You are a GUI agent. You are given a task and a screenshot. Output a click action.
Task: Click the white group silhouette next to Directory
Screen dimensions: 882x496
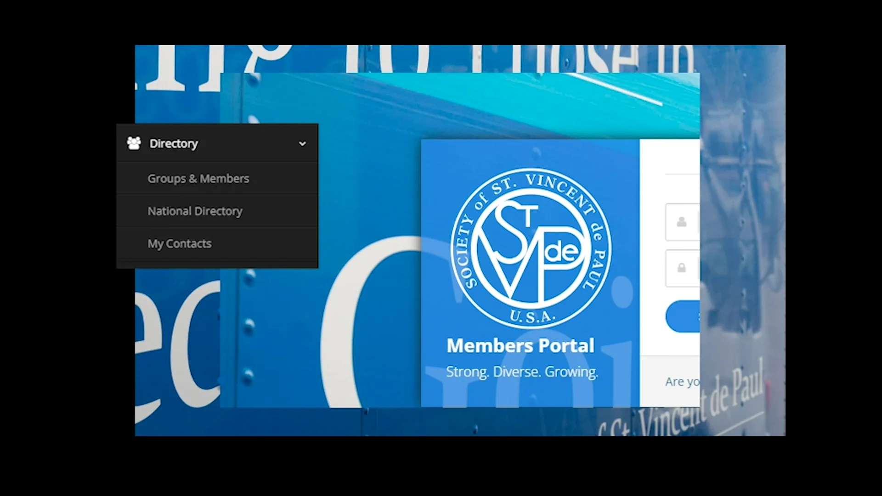point(134,143)
